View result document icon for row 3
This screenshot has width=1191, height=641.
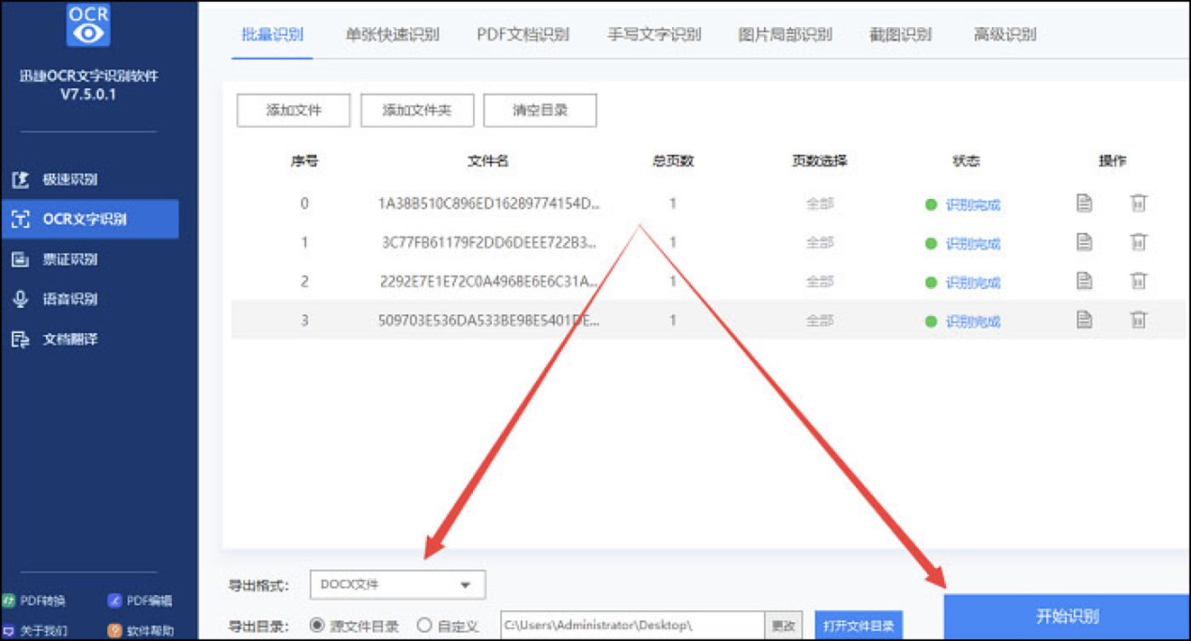point(1084,320)
